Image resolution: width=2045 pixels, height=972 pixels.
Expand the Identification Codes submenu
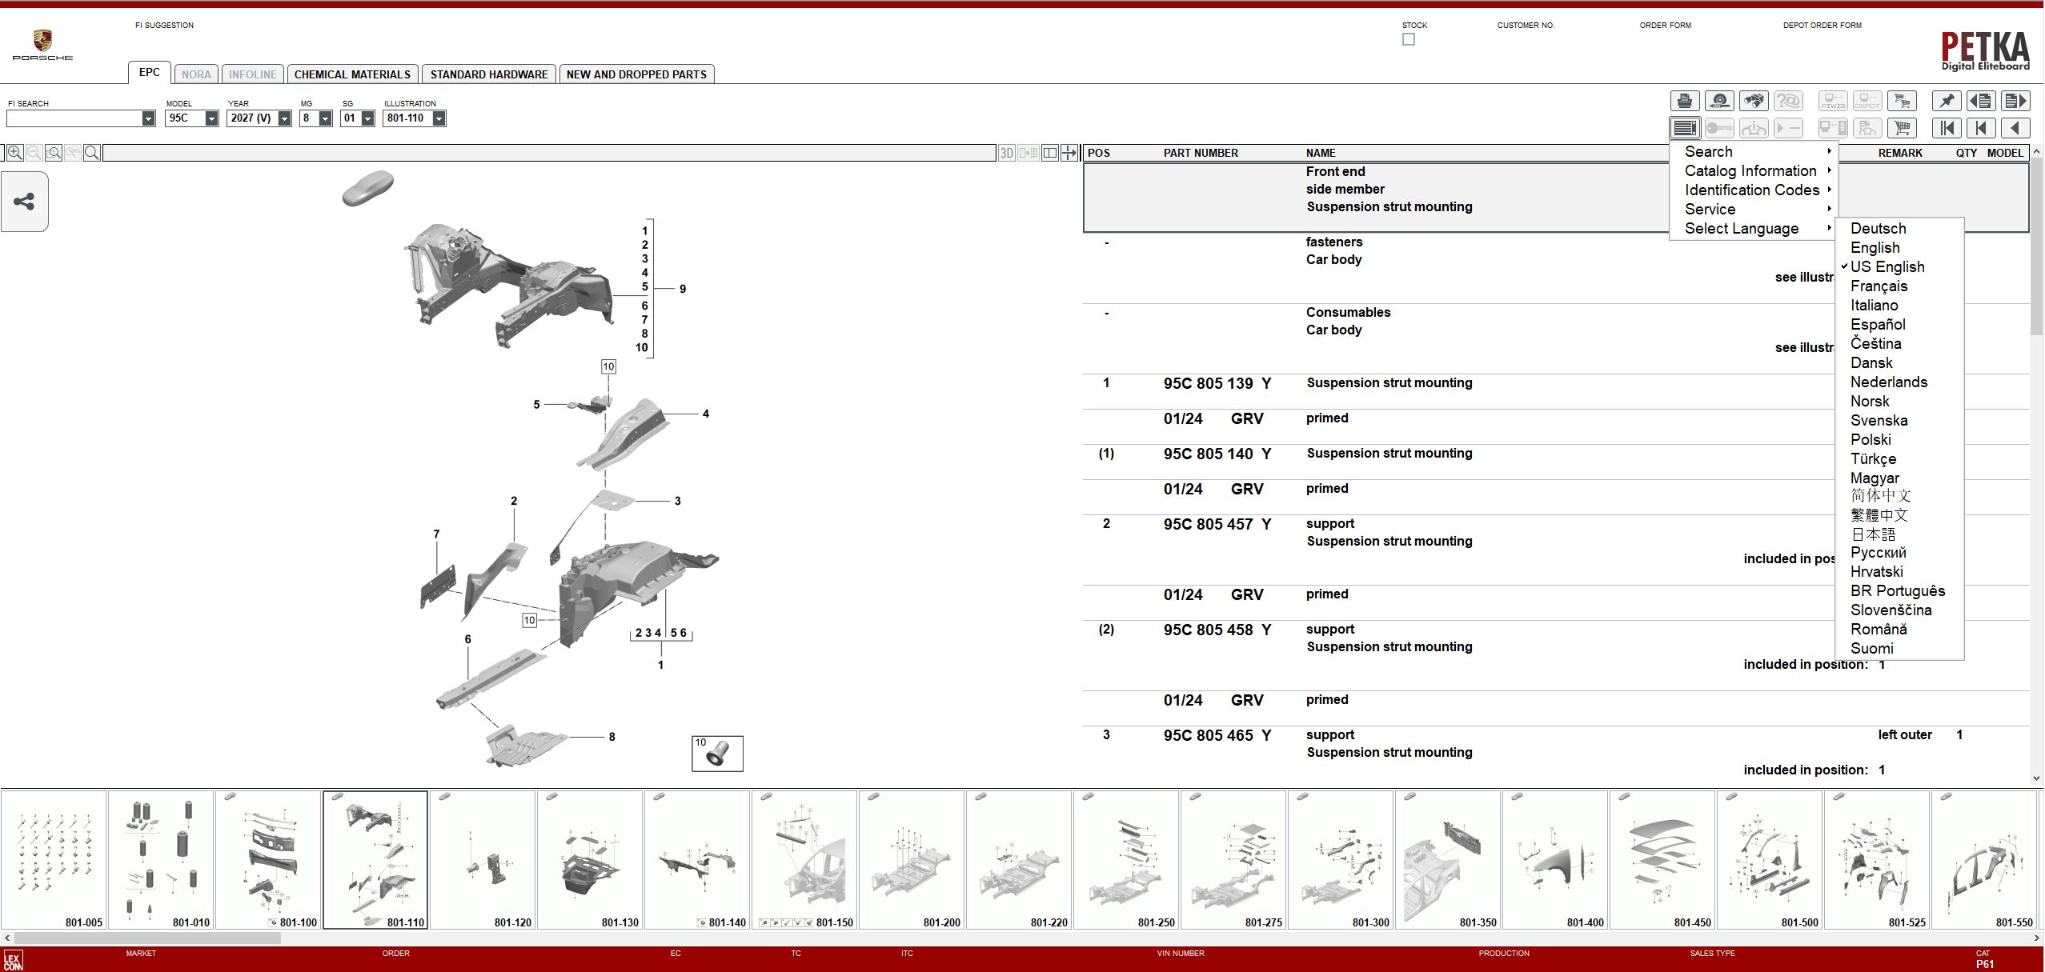tap(1752, 190)
